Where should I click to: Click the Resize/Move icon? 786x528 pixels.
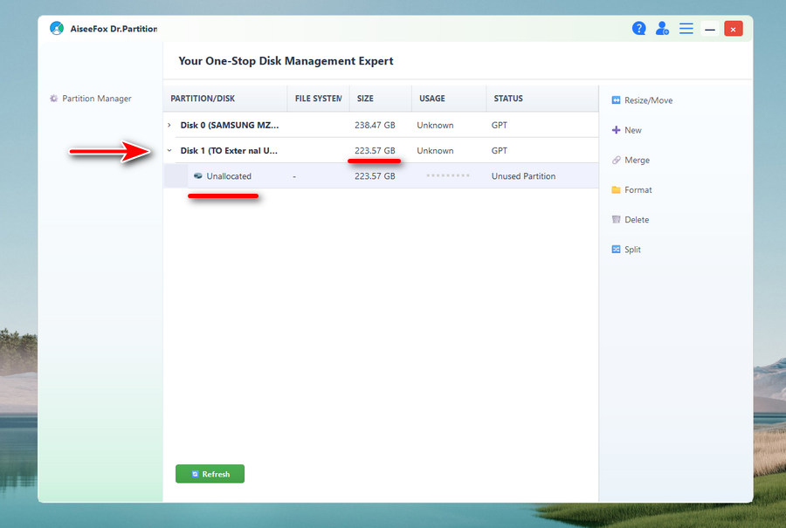click(x=616, y=100)
